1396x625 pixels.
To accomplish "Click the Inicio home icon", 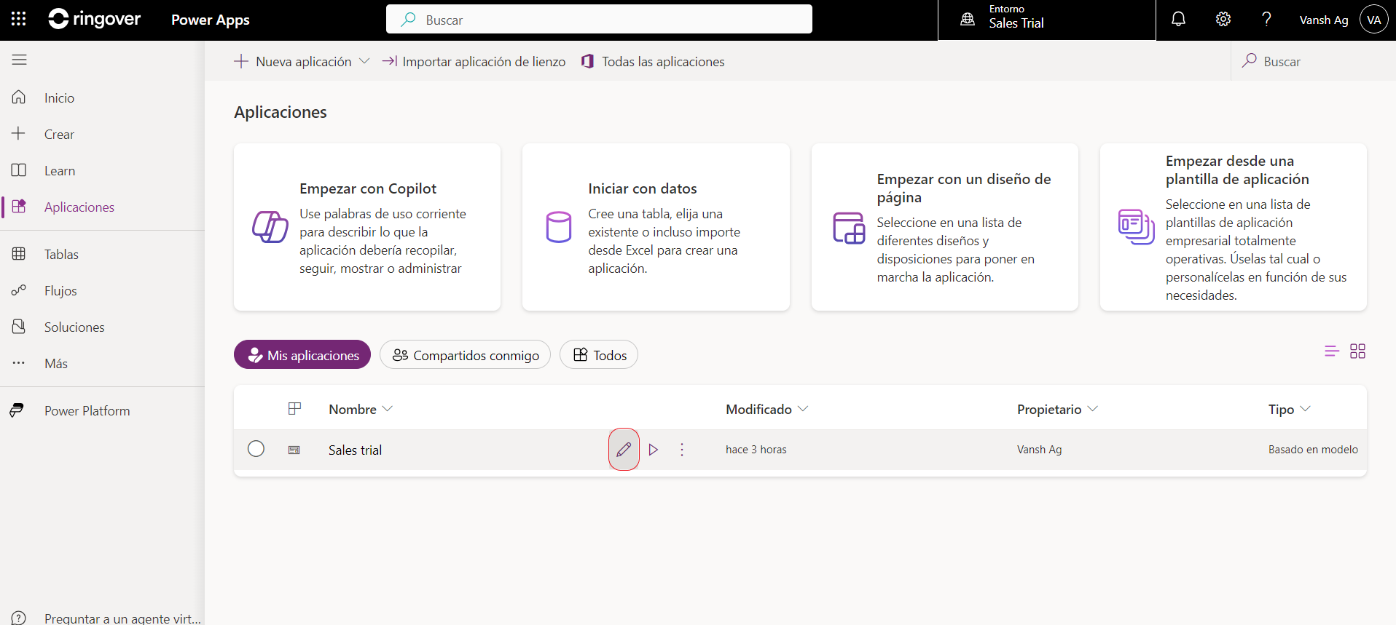I will [19, 97].
